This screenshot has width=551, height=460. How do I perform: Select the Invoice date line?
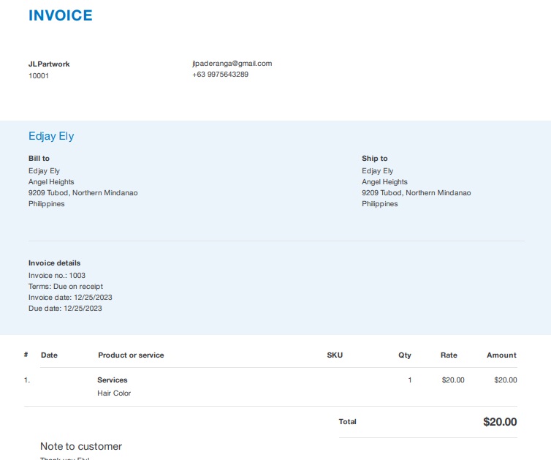(70, 298)
